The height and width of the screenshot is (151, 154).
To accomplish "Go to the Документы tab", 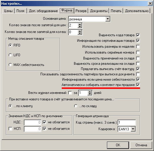I will click(x=99, y=11).
